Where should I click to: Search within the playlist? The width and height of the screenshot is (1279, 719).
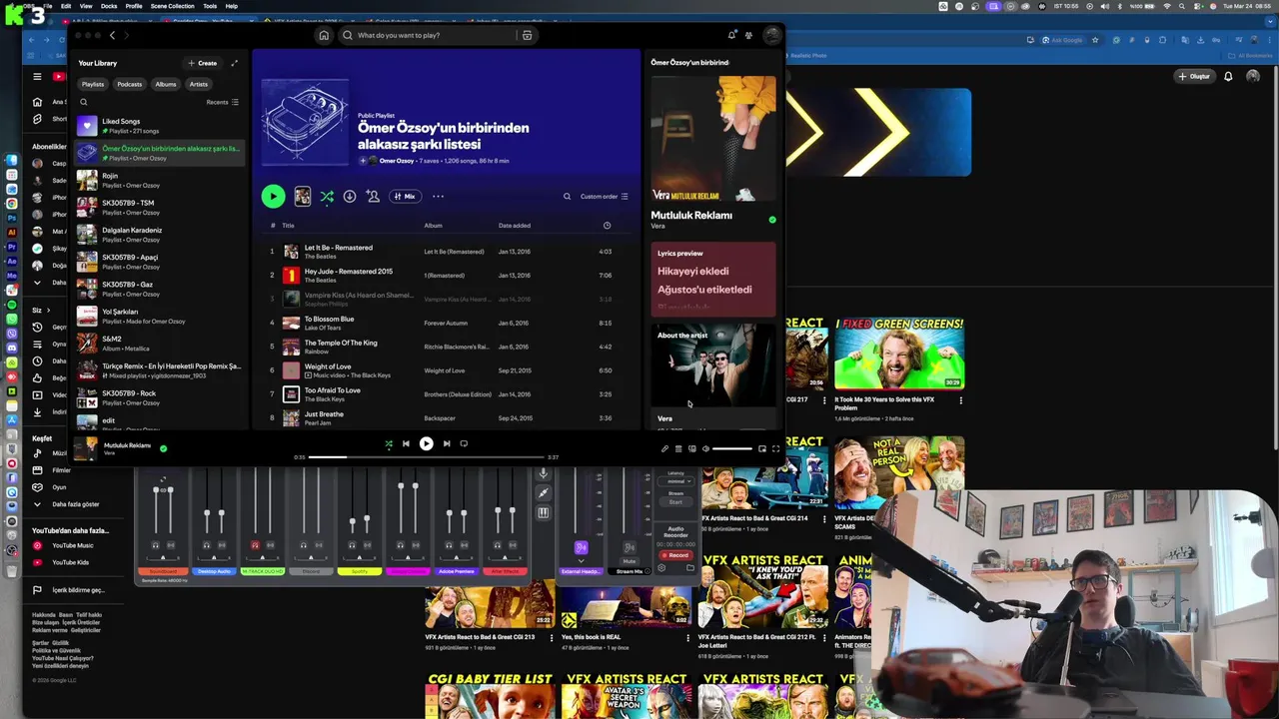(568, 197)
